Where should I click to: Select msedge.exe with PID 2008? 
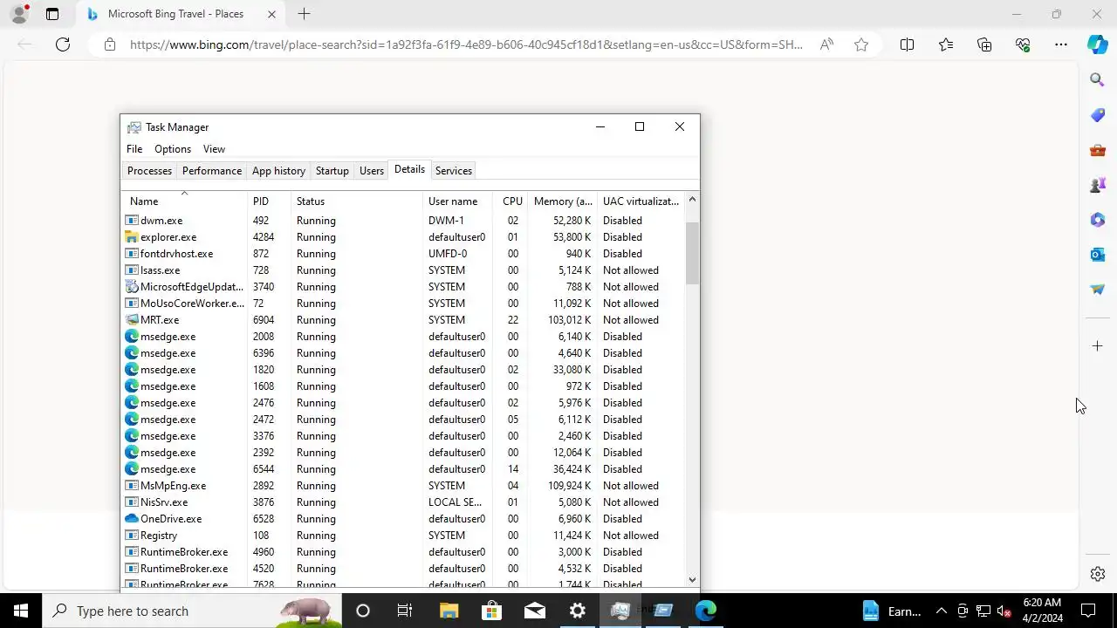click(x=403, y=337)
